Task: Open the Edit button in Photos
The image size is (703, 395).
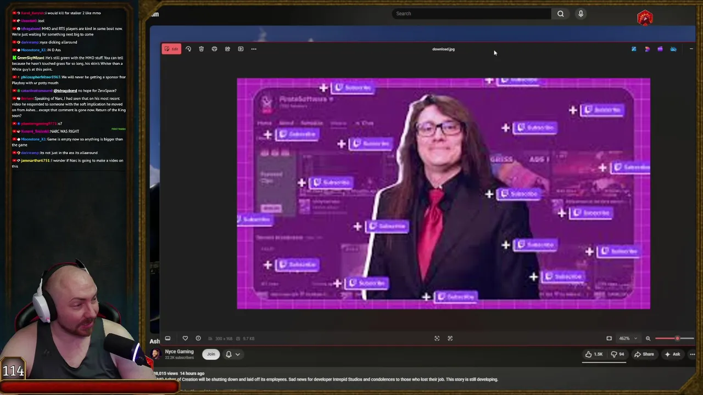Action: [171, 49]
